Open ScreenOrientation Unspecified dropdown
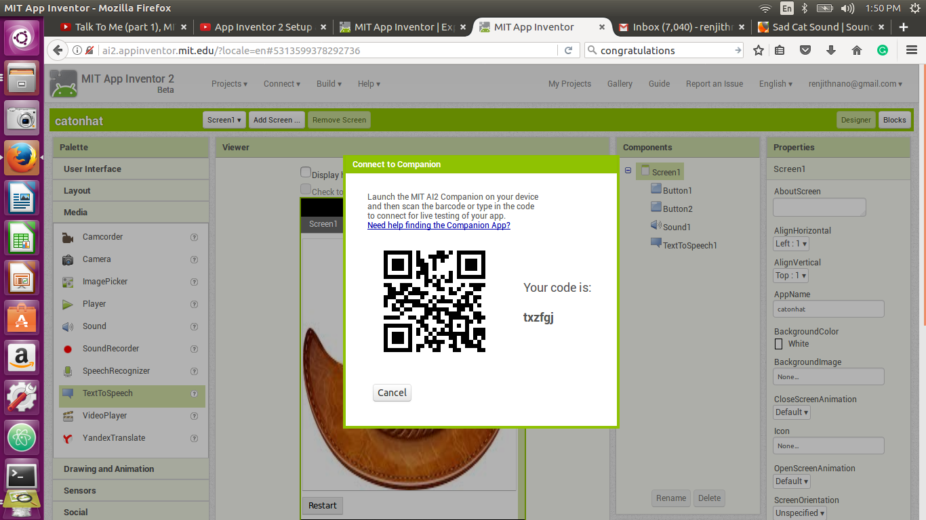This screenshot has width=926, height=520. (x=801, y=513)
